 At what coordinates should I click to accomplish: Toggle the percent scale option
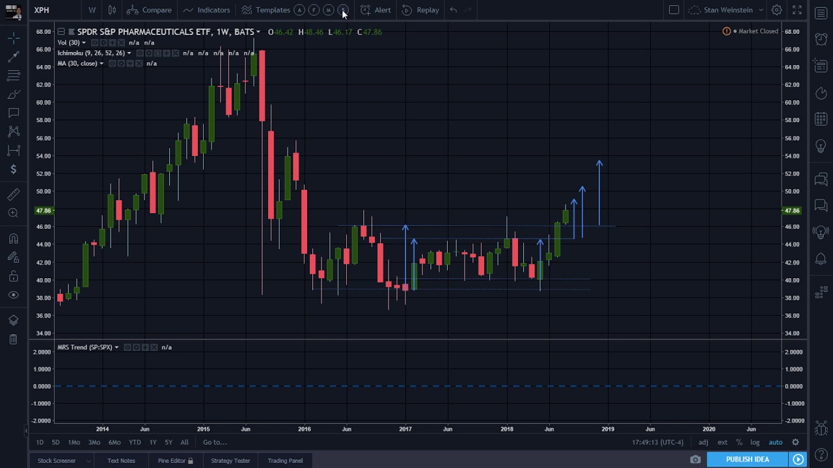[x=739, y=443]
